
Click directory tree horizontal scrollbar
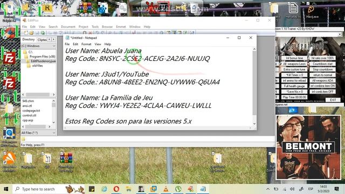[38, 95]
